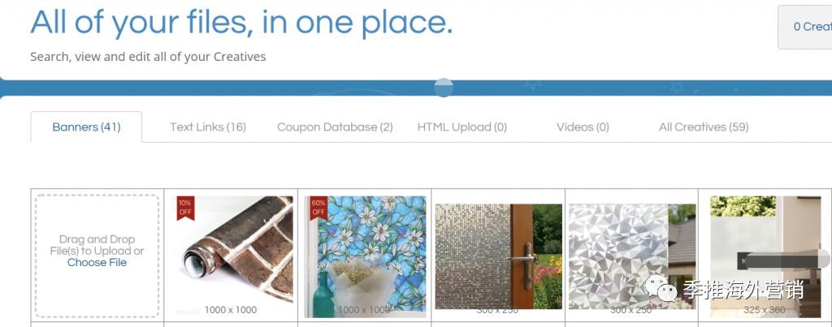The width and height of the screenshot is (832, 327).
Task: Click the circular handle on blue divider
Action: click(444, 88)
